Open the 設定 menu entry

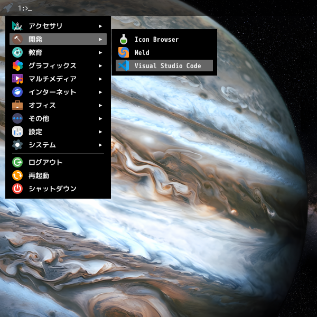58,132
